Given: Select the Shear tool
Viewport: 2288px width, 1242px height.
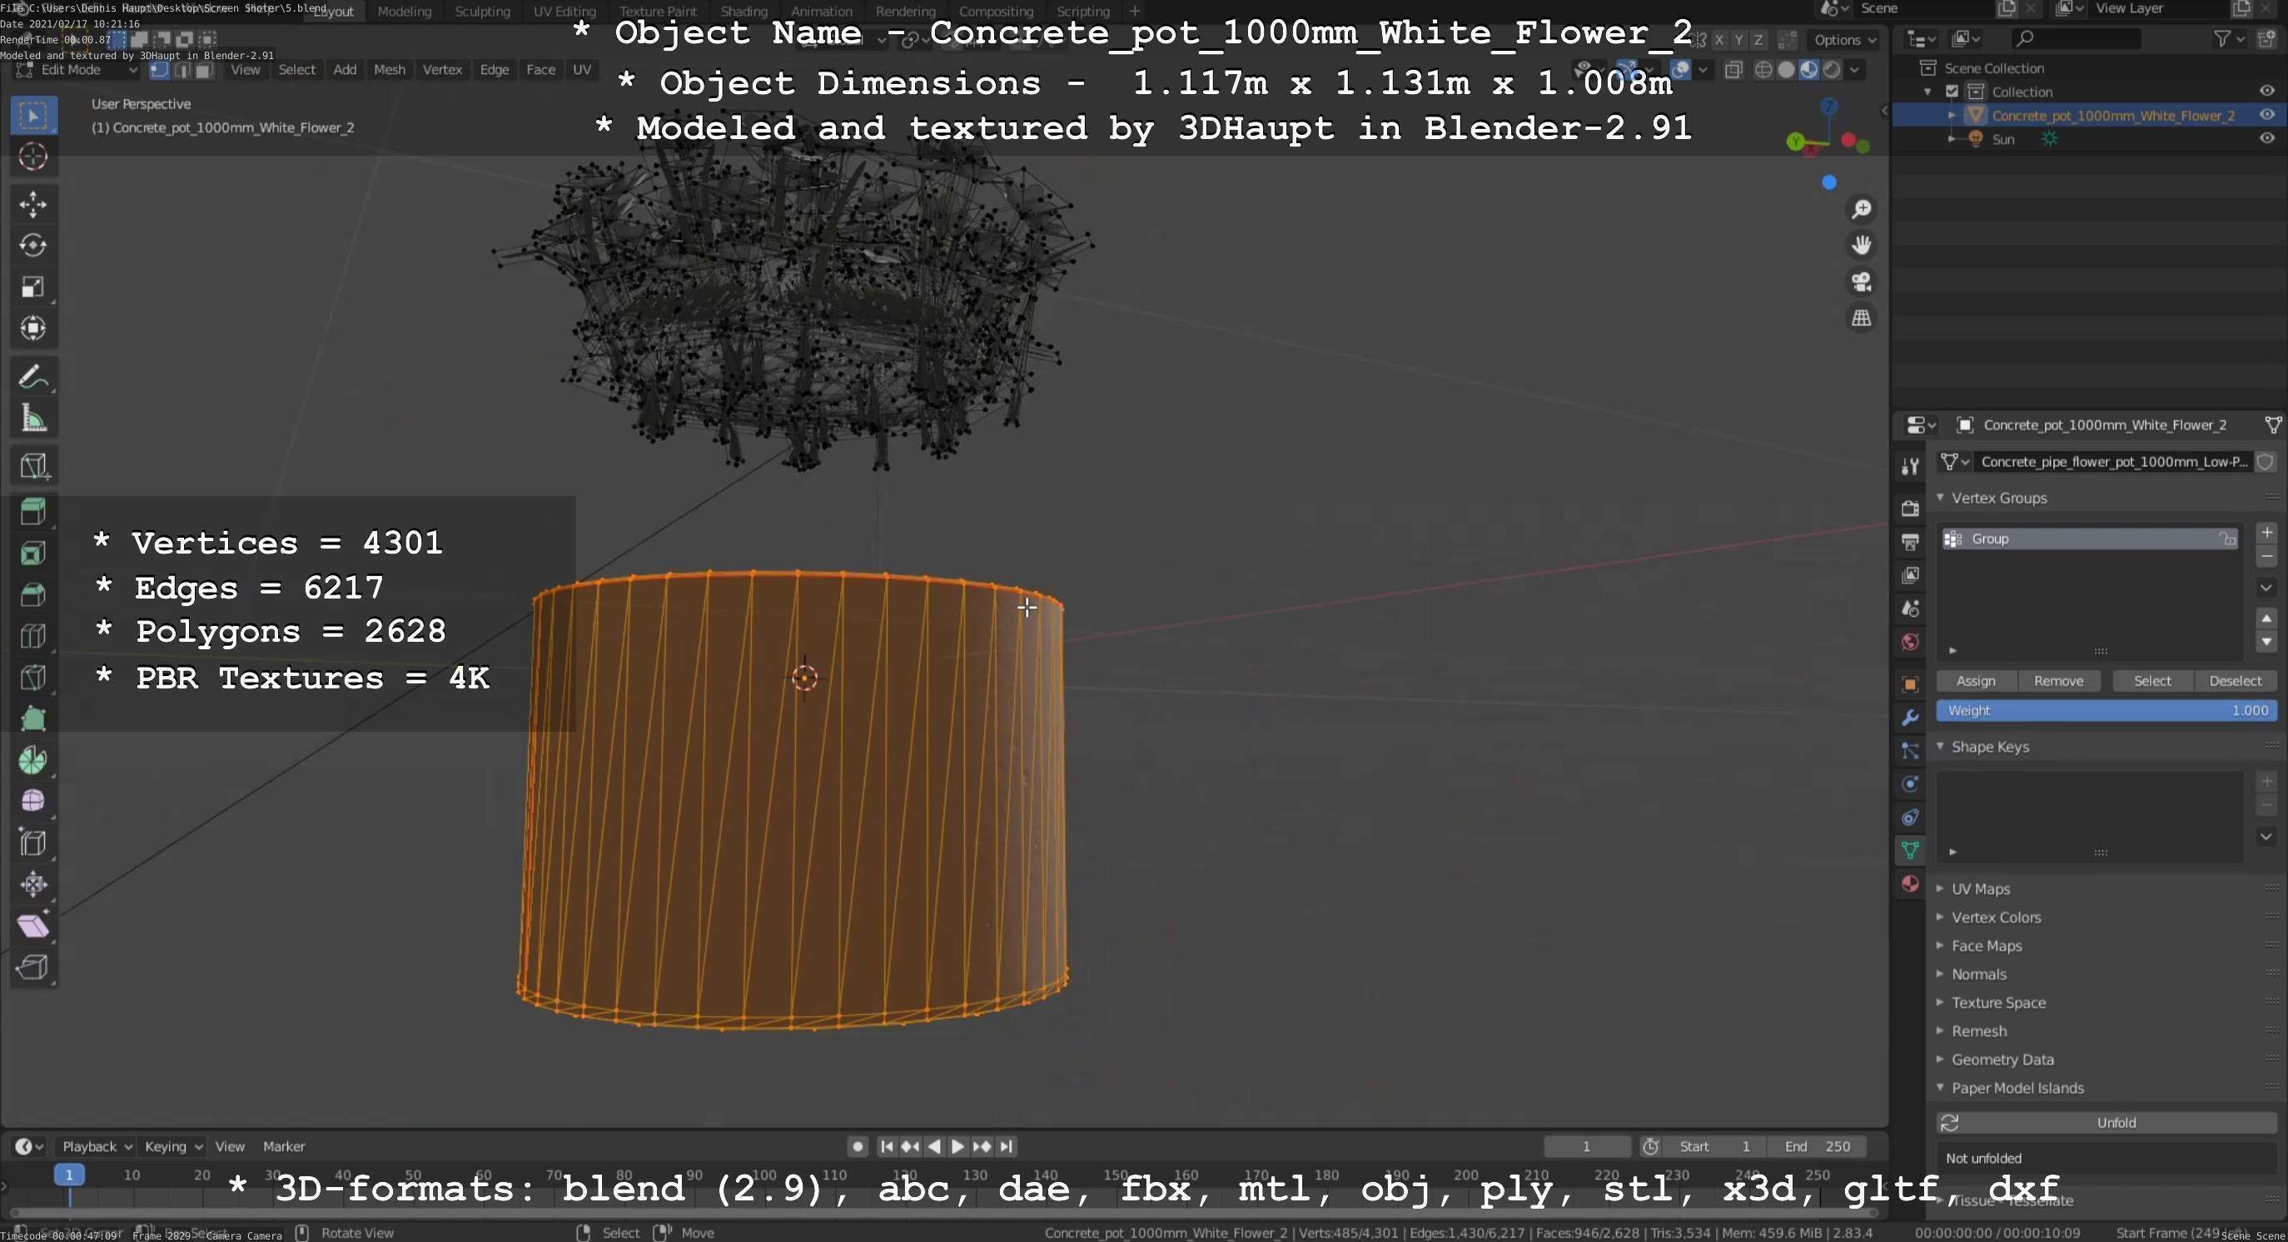Looking at the screenshot, I should (34, 926).
